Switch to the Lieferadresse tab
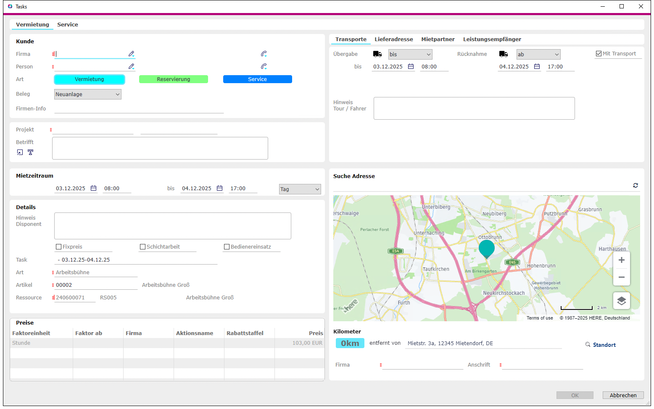This screenshot has height=409, width=654. [394, 39]
